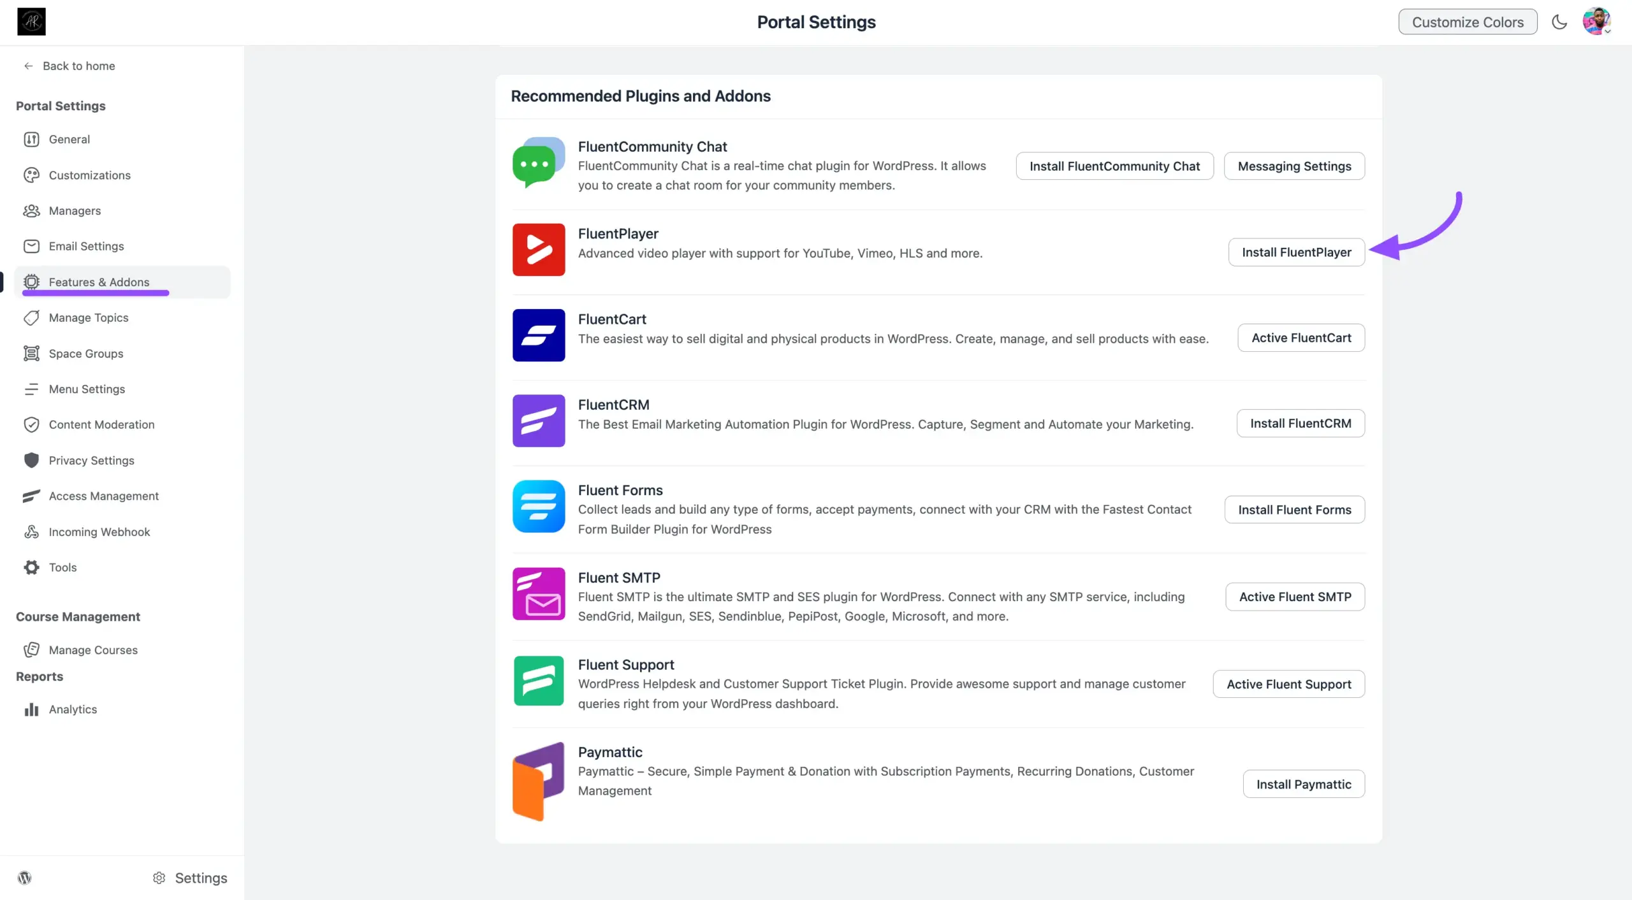The height and width of the screenshot is (900, 1632).
Task: Open Messaging Settings
Action: (x=1294, y=166)
